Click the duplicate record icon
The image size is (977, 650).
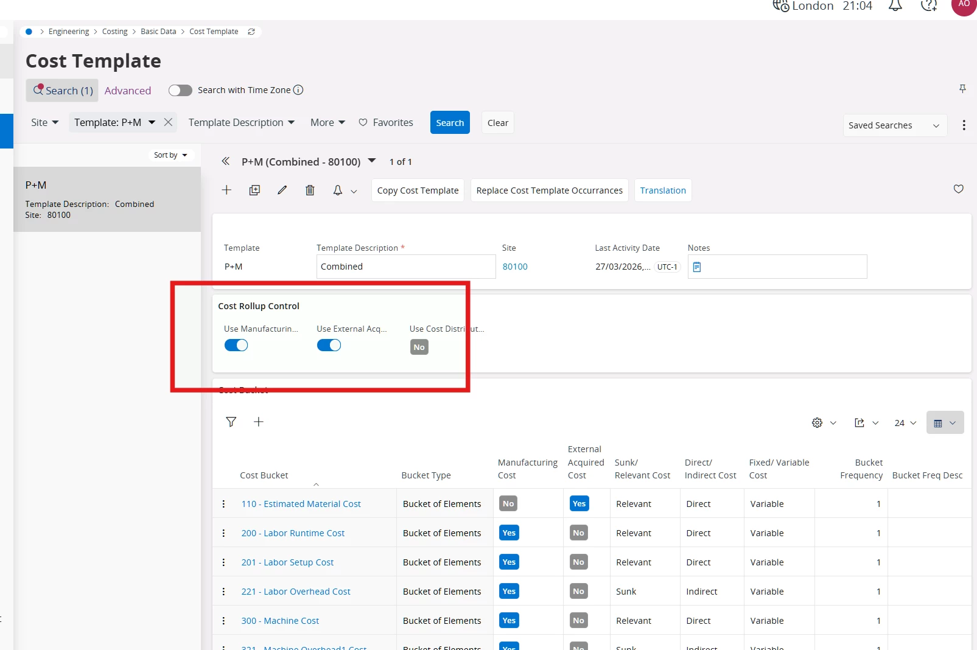click(254, 190)
